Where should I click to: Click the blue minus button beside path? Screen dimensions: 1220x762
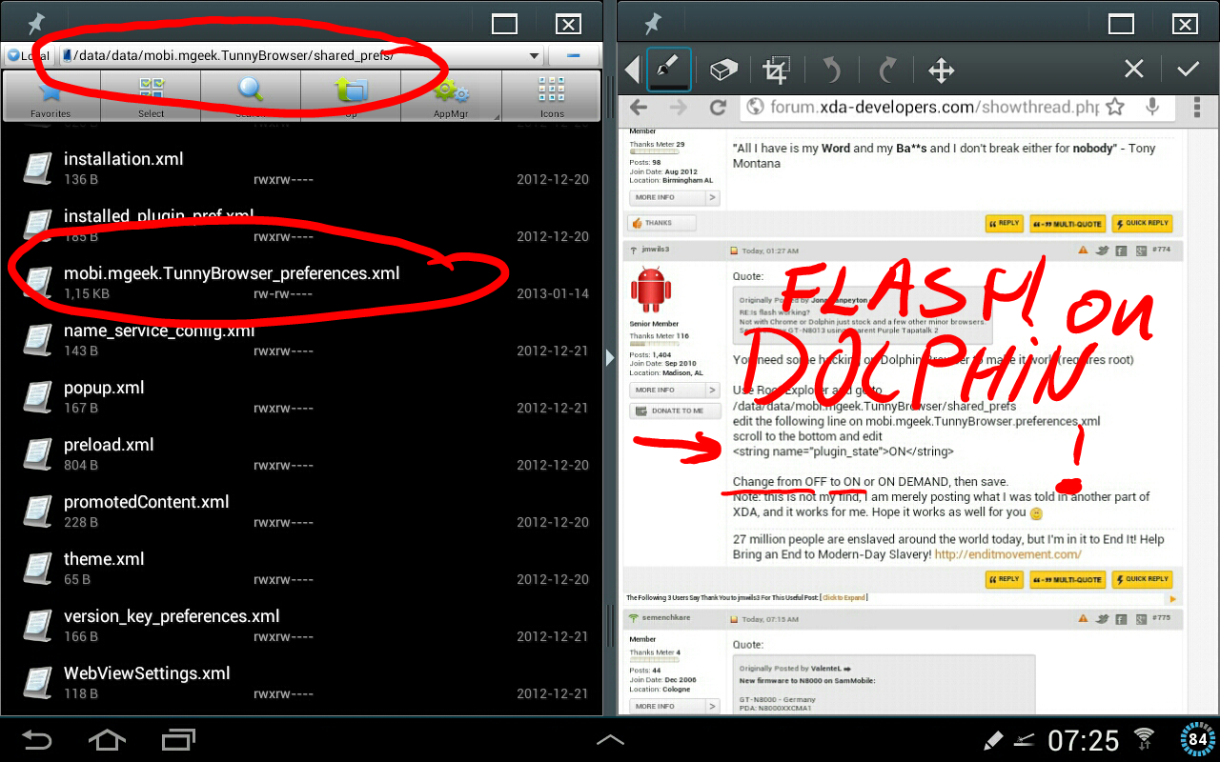pos(574,55)
